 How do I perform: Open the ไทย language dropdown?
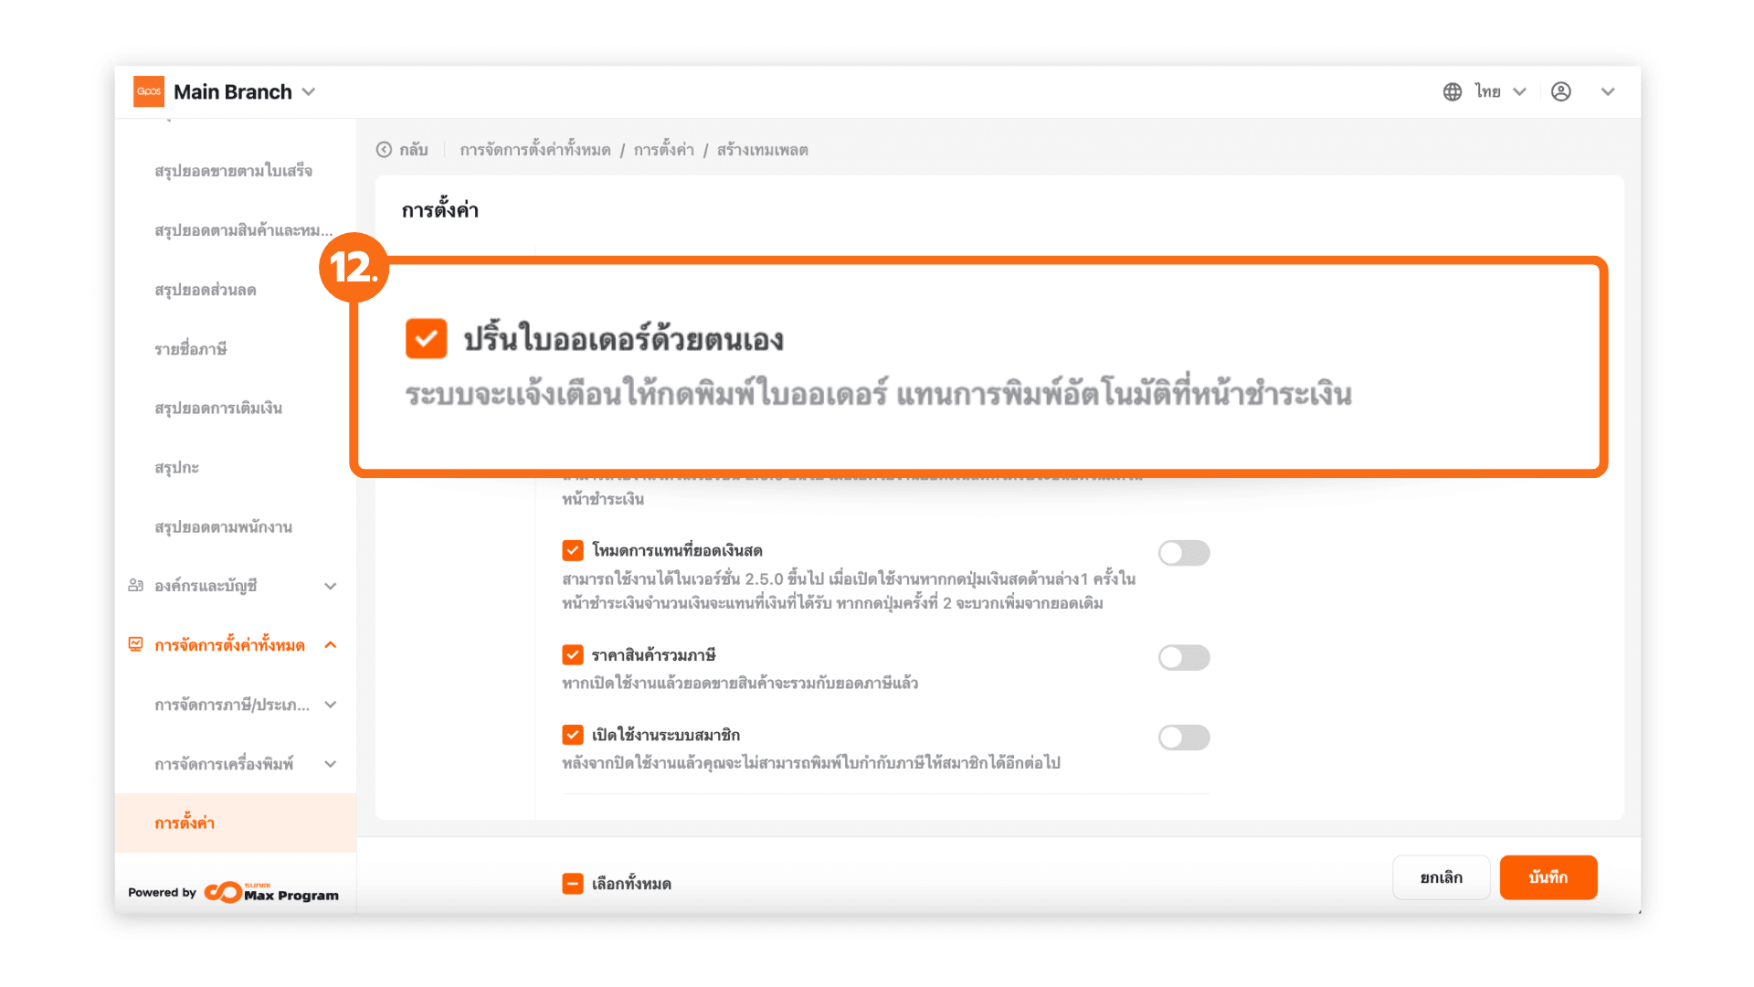[1499, 91]
